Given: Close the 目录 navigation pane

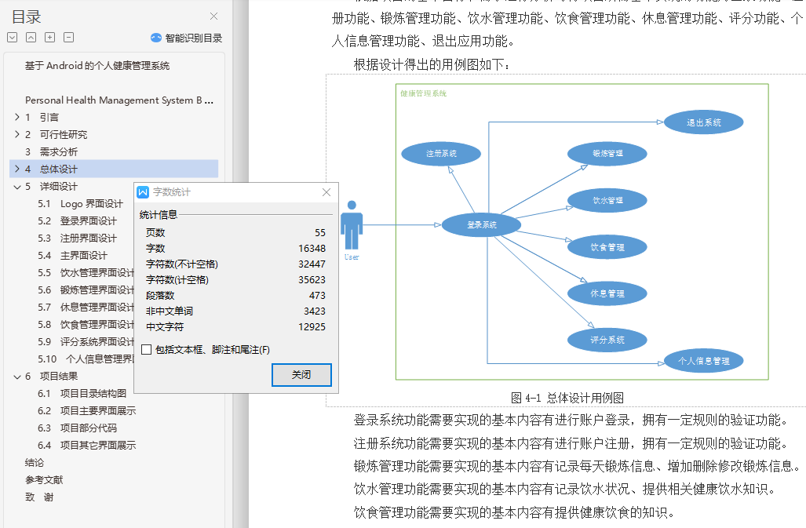Looking at the screenshot, I should coord(213,16).
